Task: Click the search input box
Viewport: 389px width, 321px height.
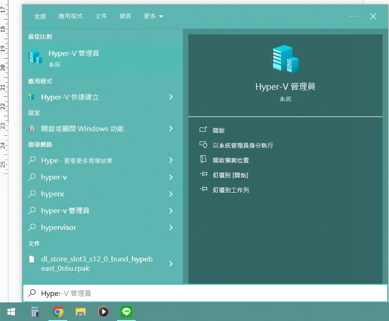Action: pyautogui.click(x=205, y=294)
